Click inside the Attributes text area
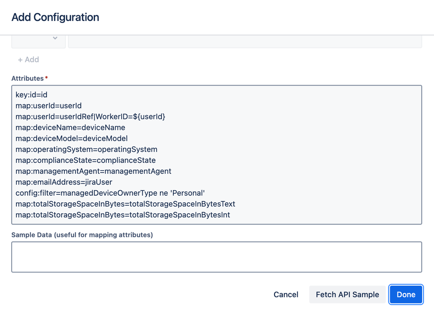 point(217,154)
